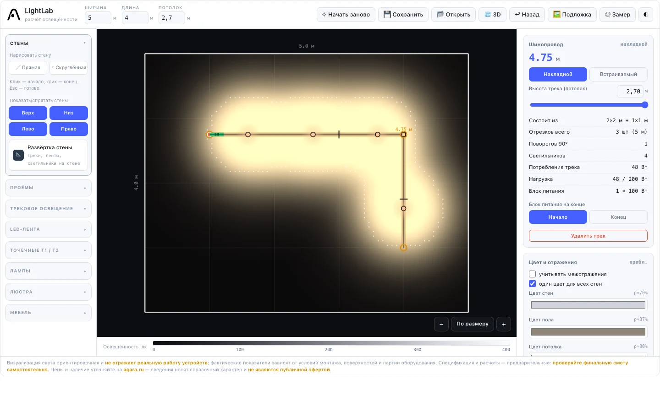The width and height of the screenshot is (660, 412).
Task: Zoom out with the minus button
Action: (441, 324)
